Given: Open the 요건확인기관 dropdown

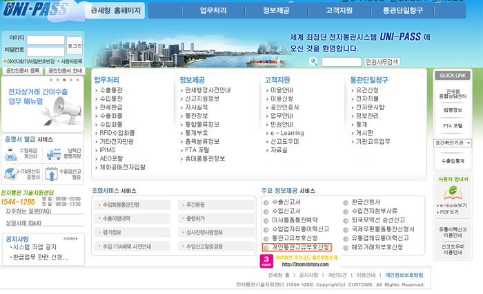Looking at the screenshot, I should coord(453,143).
